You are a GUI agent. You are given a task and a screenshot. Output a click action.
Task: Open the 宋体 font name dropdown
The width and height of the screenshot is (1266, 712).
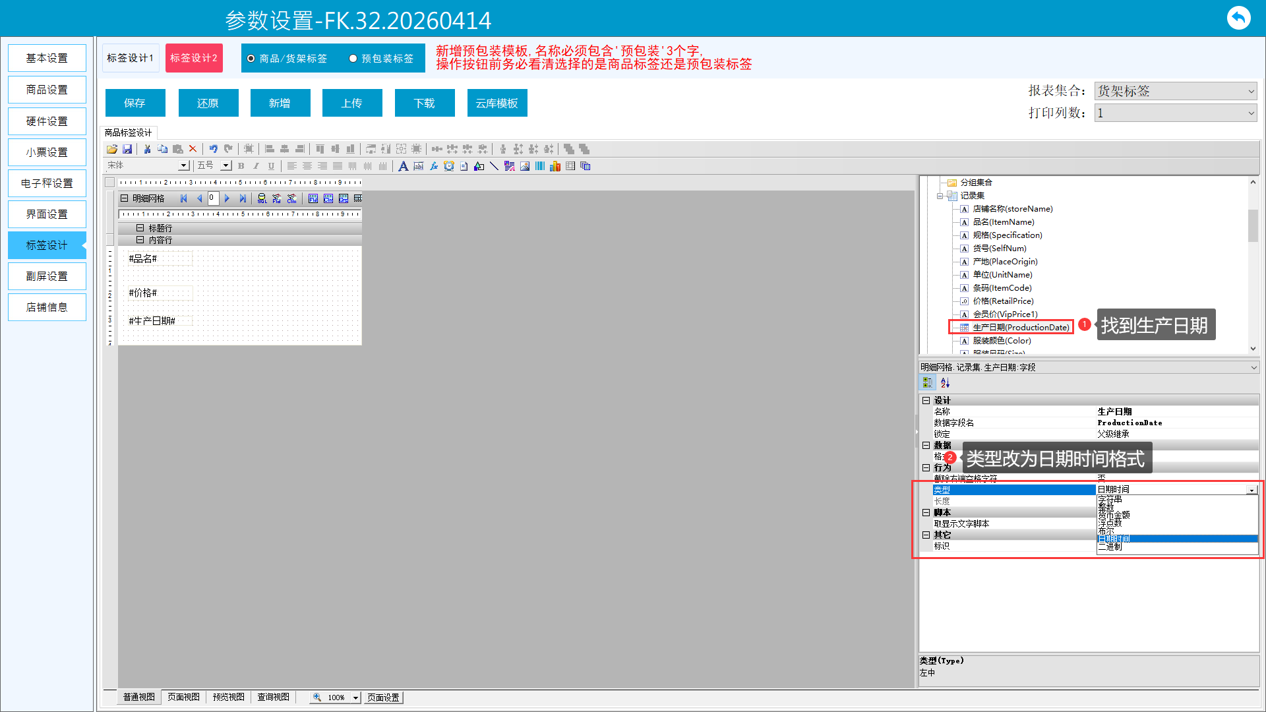pos(183,166)
